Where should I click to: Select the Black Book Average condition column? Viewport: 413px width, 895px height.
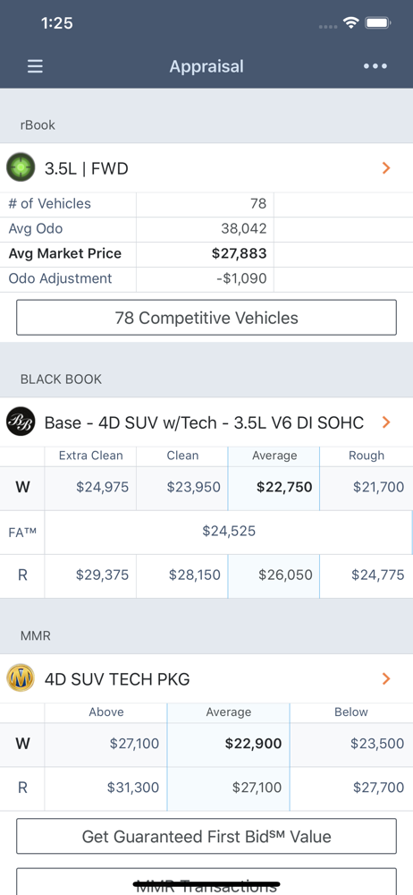tap(274, 456)
